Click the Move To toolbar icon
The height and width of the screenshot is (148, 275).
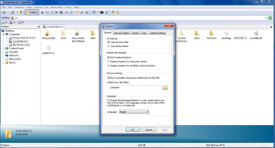[x=86, y=12]
